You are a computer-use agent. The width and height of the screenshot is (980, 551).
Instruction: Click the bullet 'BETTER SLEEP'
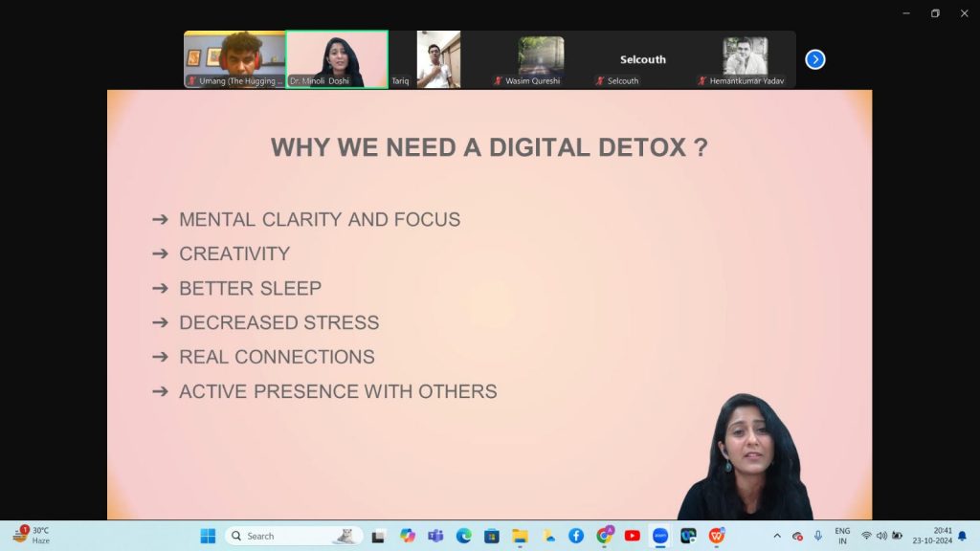(250, 288)
